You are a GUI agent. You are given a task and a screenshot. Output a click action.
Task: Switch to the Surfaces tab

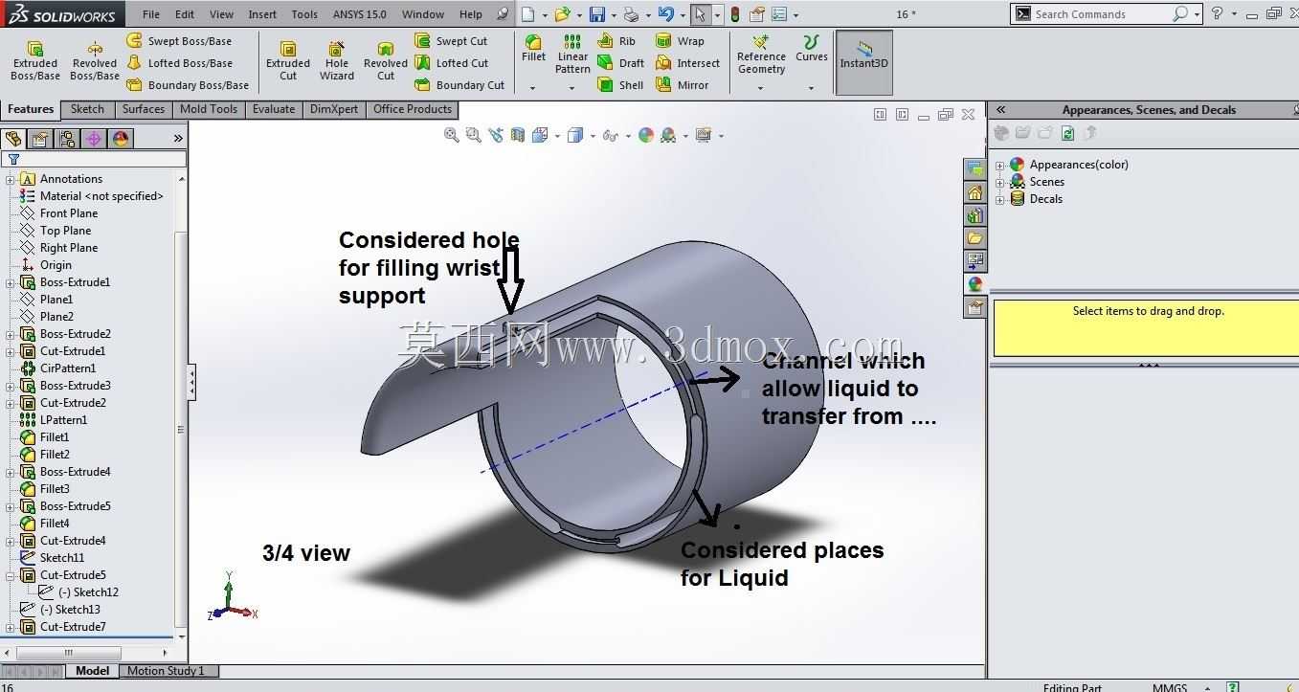pos(144,109)
